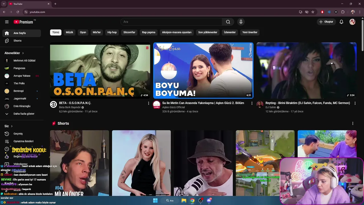
Task: Open Pangvoss channel in subscriptions
Action: point(22,68)
